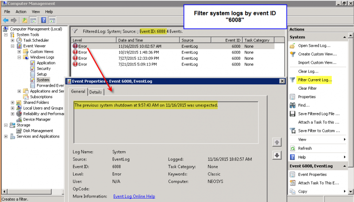The image size is (354, 202).
Task: Expand the Task Scheduler tree node
Action: point(13,40)
